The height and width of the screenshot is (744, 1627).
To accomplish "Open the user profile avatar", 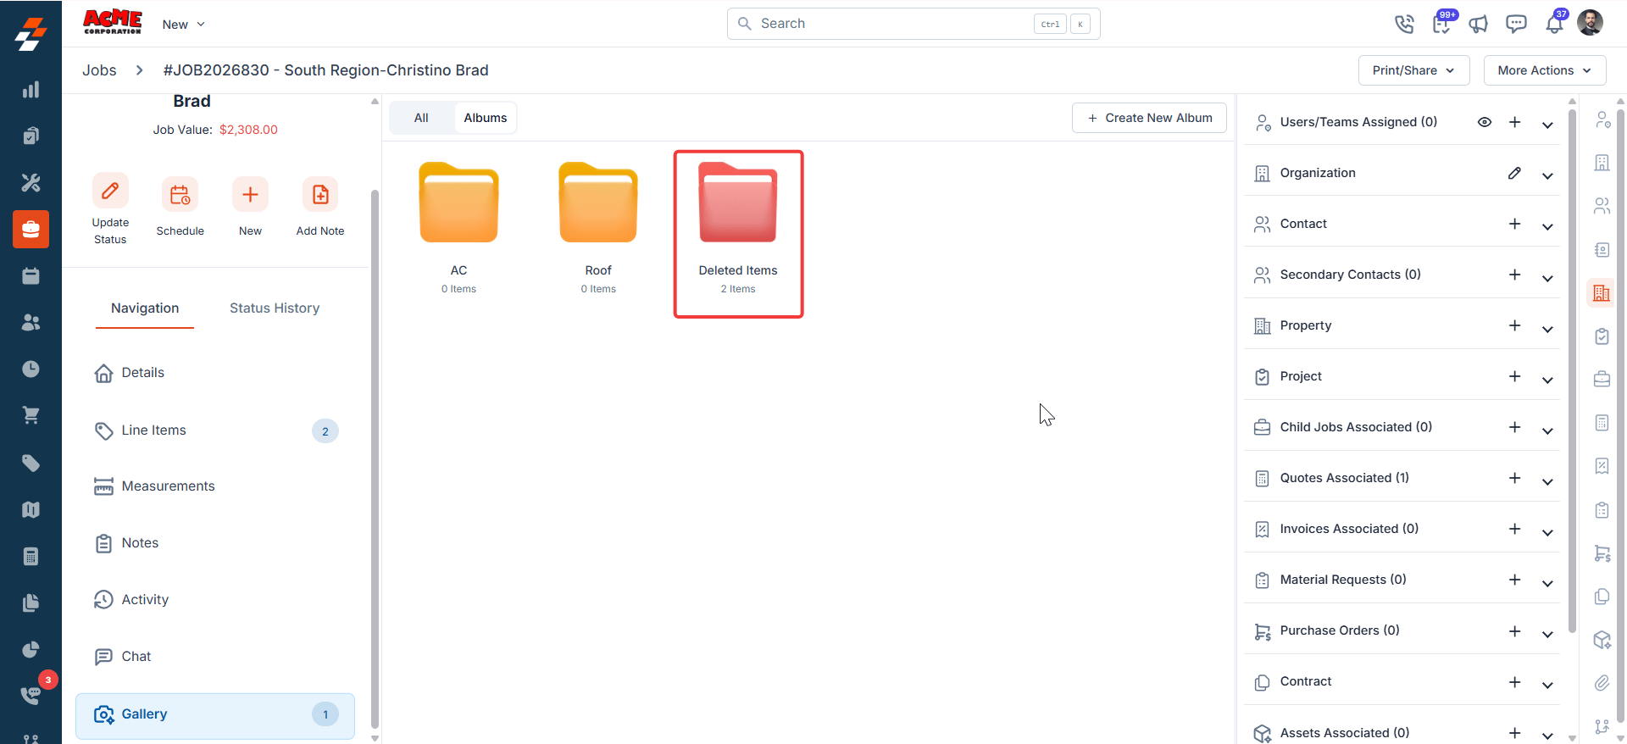I will [x=1591, y=23].
